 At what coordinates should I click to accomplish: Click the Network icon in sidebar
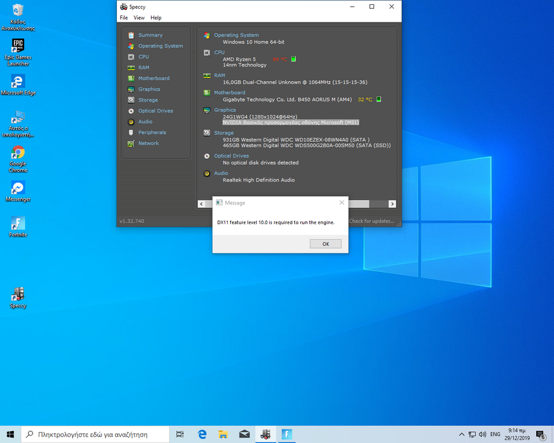pyautogui.click(x=131, y=143)
